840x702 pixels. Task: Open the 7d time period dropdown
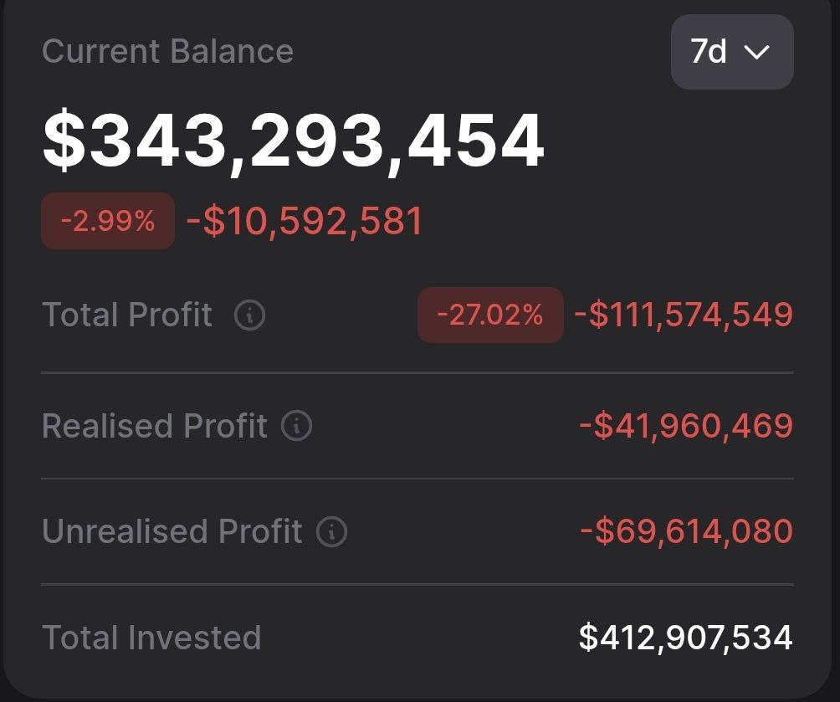click(x=731, y=52)
